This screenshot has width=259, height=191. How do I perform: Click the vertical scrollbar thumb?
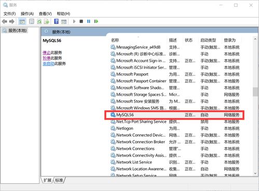(x=255, y=92)
